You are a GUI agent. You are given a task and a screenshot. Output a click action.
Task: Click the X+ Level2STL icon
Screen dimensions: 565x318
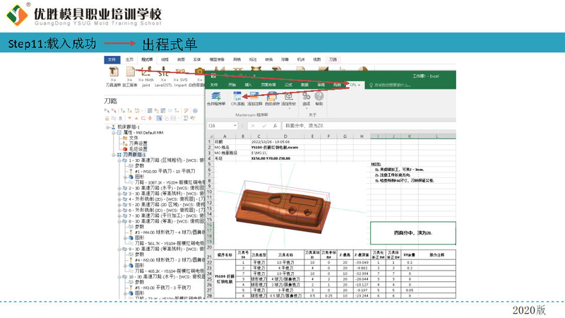pos(163,71)
